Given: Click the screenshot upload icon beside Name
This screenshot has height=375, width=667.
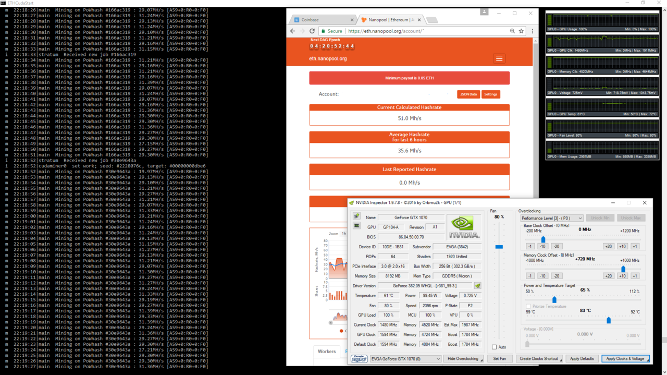Looking at the screenshot, I should [x=356, y=216].
